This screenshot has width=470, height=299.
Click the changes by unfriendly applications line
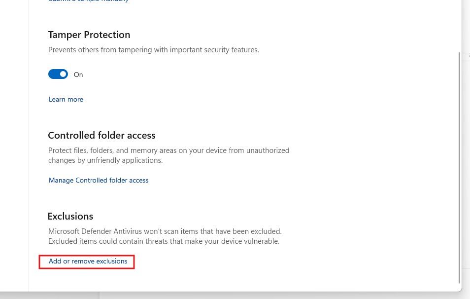tap(105, 160)
